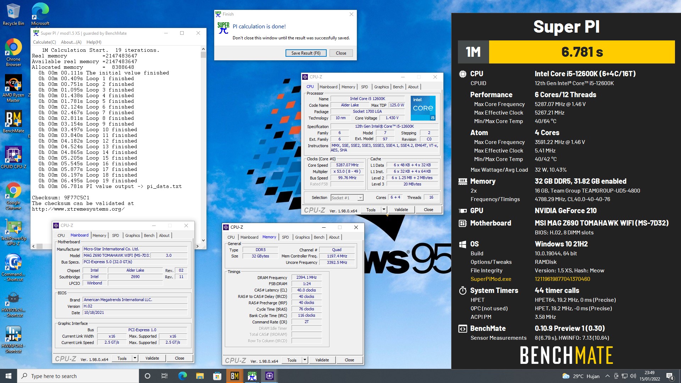
Task: Open AMD Ryzen Master desktop icon
Action: click(13, 88)
